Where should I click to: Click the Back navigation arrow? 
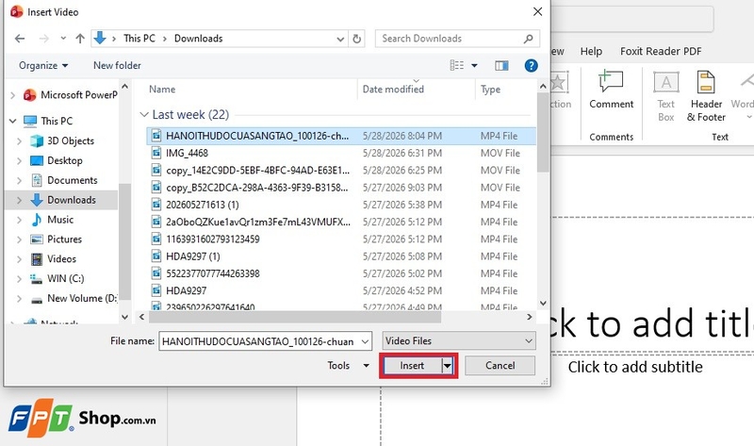(20, 39)
